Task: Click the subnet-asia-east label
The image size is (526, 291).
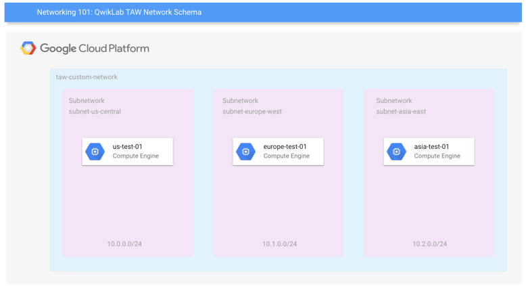Action: [401, 112]
